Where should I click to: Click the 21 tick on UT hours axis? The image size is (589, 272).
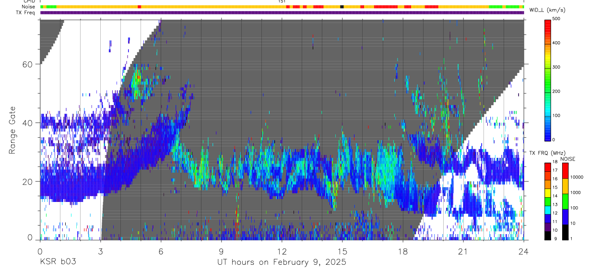click(463, 251)
